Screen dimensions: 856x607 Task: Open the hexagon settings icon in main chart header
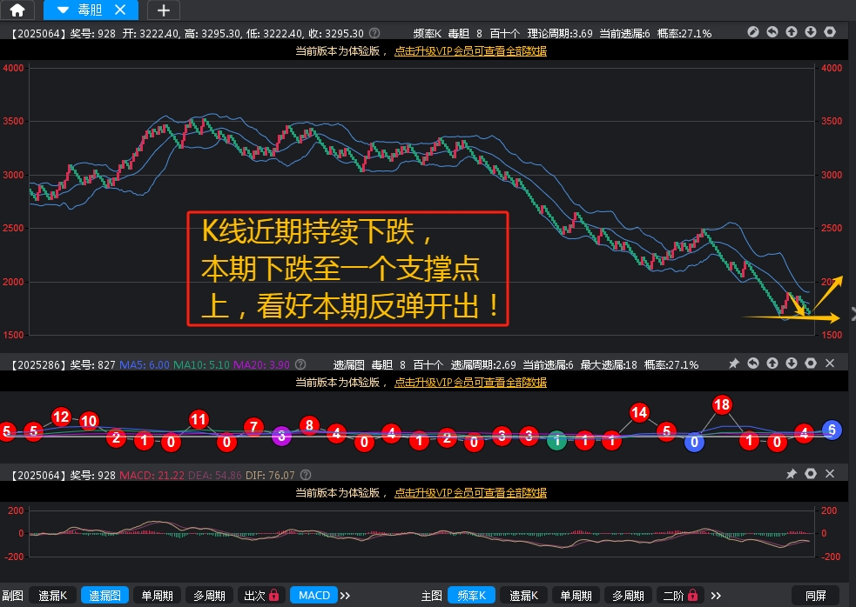coord(830,32)
